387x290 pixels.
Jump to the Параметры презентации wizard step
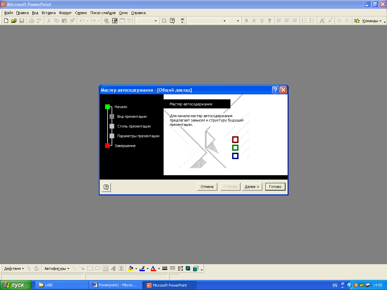(x=135, y=136)
